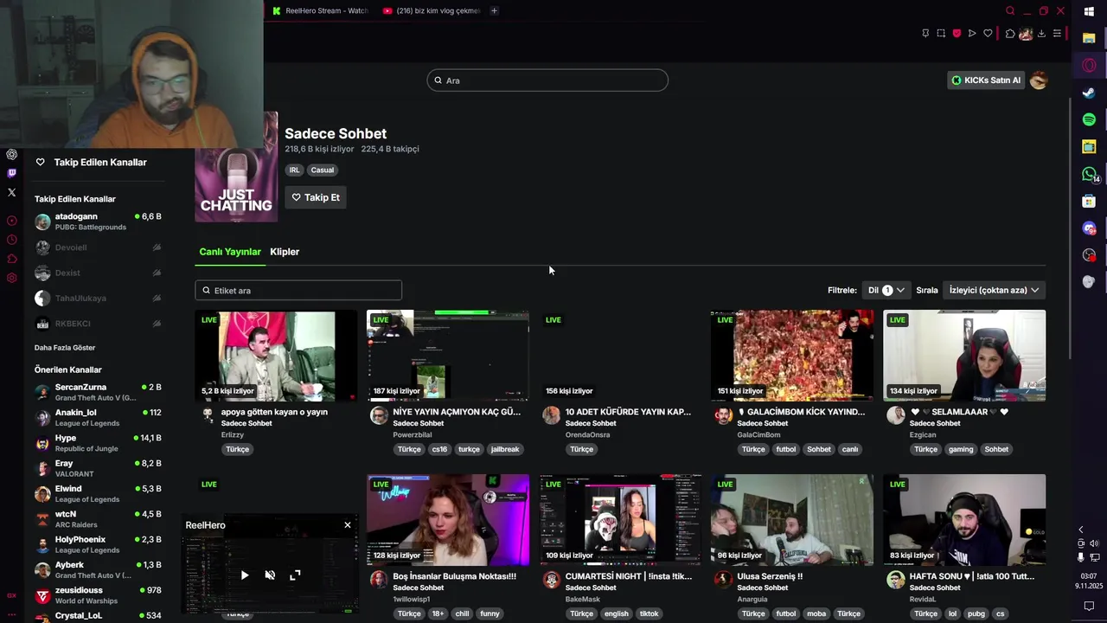Image resolution: width=1107 pixels, height=623 pixels.
Task: Open the Kick user profile avatar
Action: click(1039, 80)
